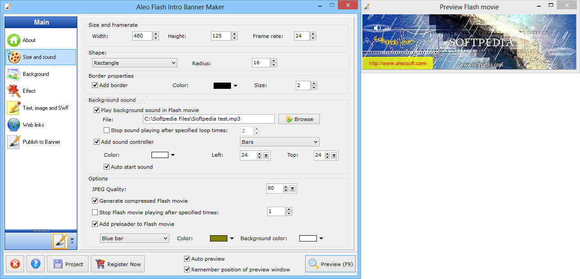Click the Background picture icon in sidebar

pyautogui.click(x=14, y=74)
